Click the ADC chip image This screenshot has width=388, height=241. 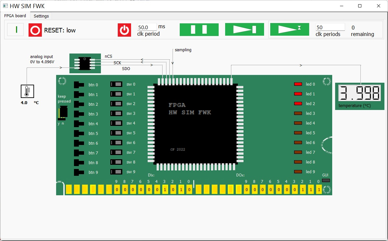click(85, 63)
